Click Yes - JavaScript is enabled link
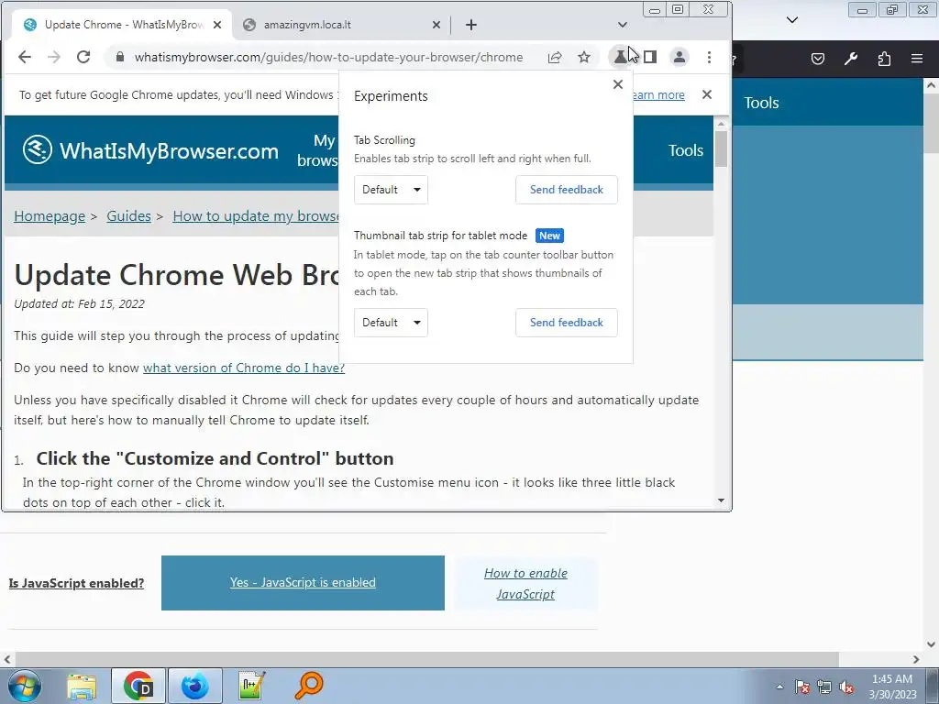 point(303,582)
